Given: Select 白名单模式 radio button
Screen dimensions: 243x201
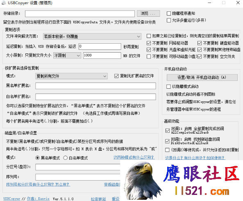Looking at the screenshot, I should pyautogui.click(x=66, y=158).
